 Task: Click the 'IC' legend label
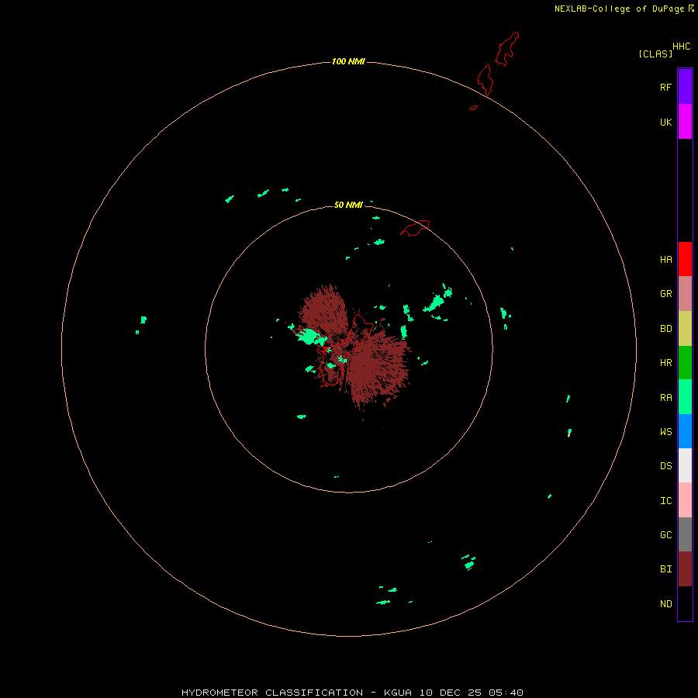pyautogui.click(x=665, y=501)
